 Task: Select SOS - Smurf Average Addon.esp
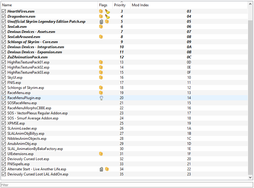coord(33,118)
